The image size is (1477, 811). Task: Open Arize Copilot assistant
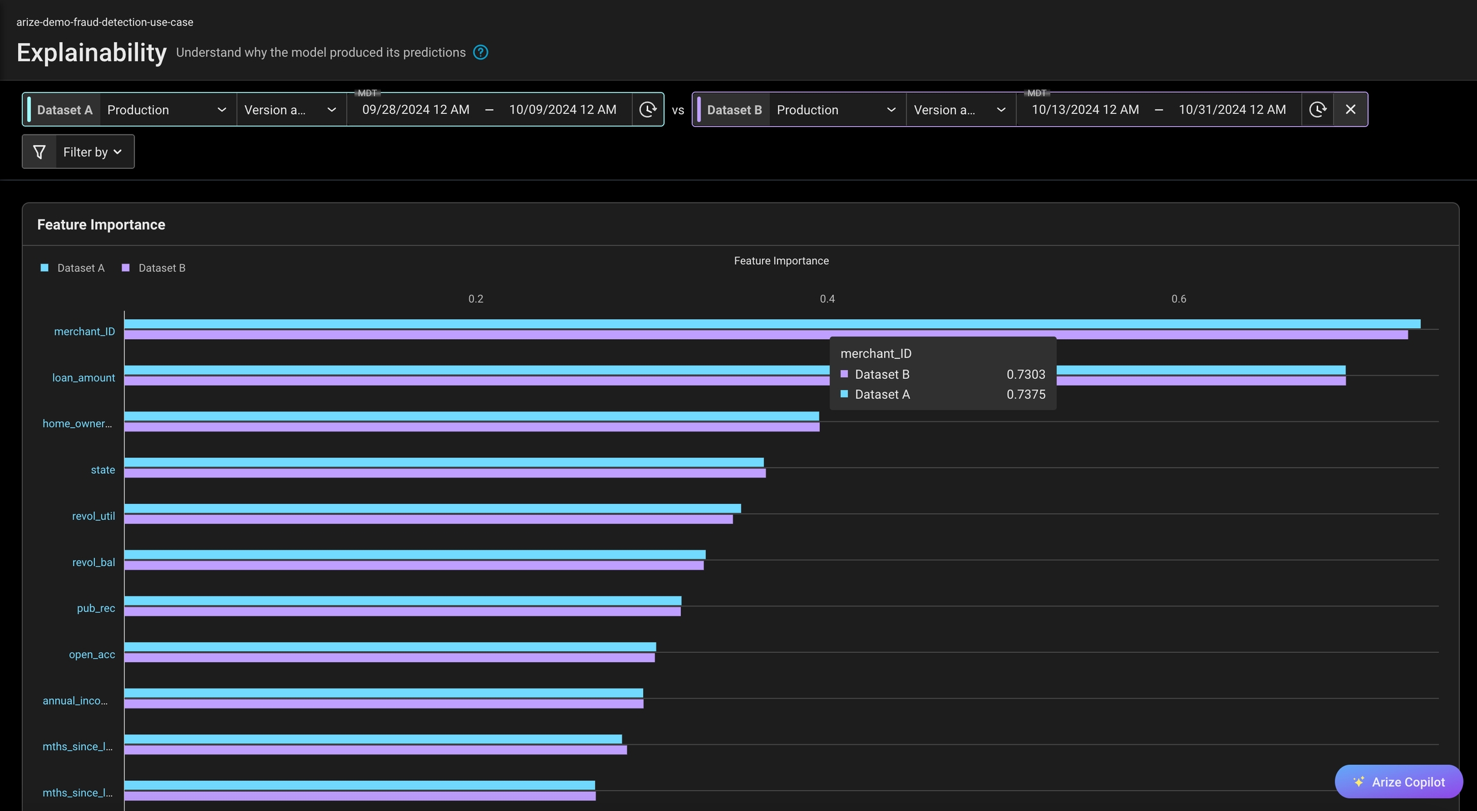(1399, 782)
